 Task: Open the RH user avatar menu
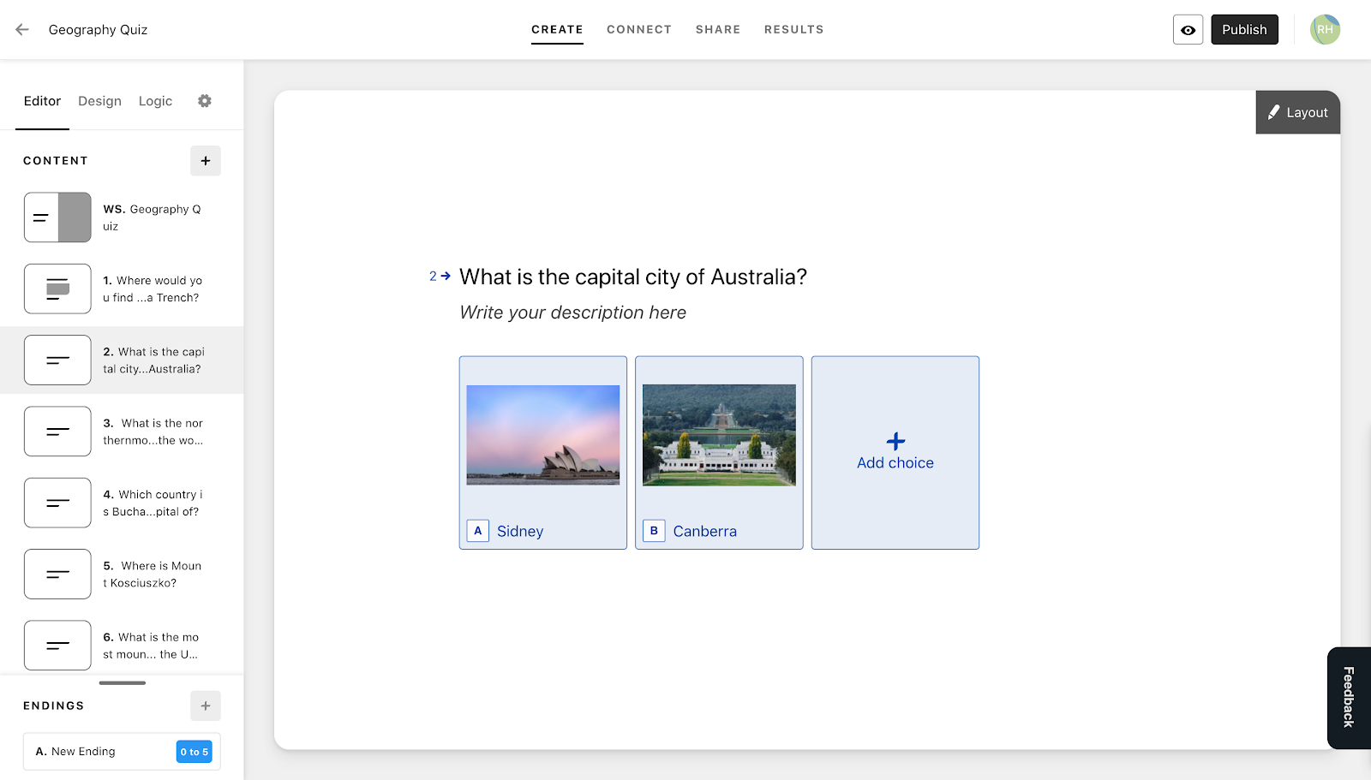click(1325, 29)
